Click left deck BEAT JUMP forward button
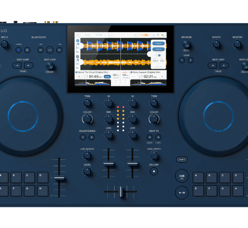248x228 pixels. click(28, 65)
